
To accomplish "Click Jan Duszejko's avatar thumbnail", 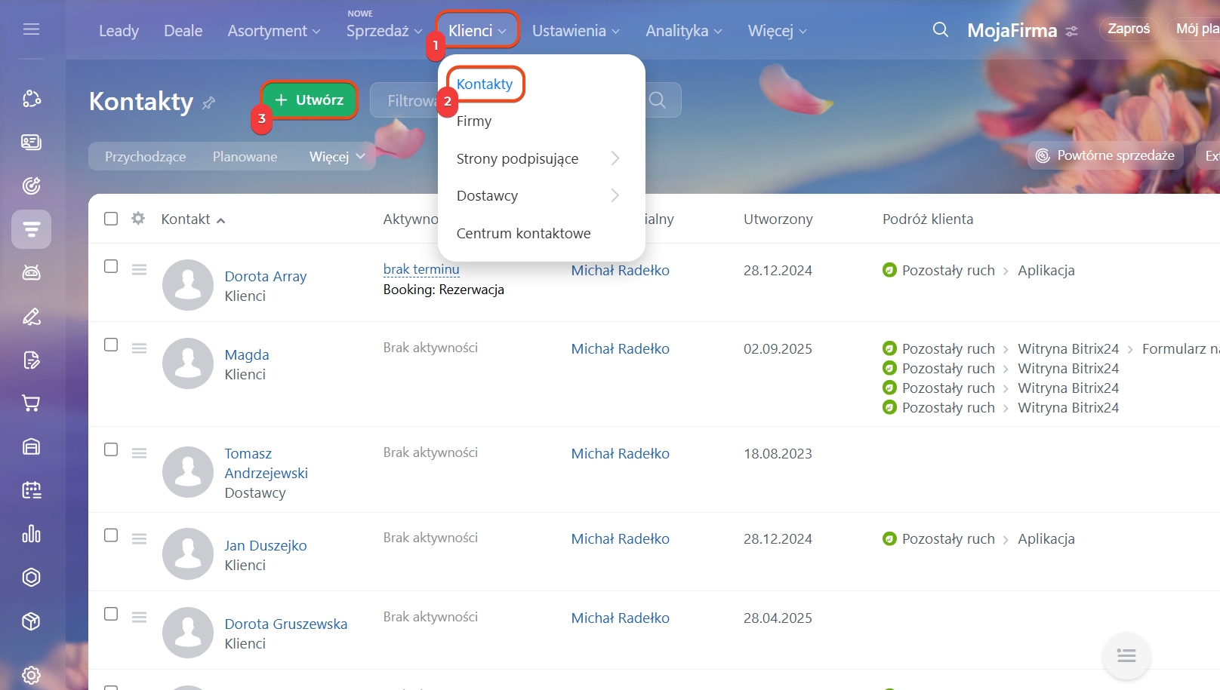I will pos(188,554).
